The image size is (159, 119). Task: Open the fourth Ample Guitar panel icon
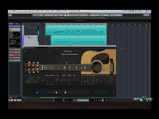[x=35, y=51]
